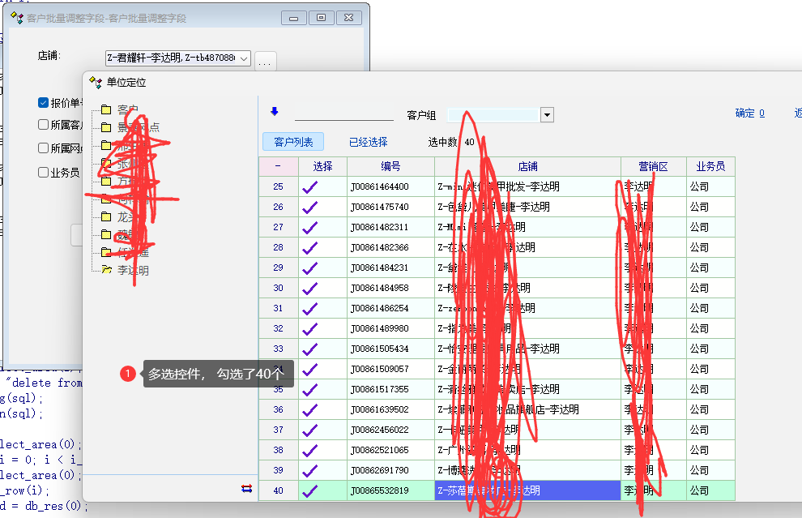Click the 客户批量调整字段 window title icon
The width and height of the screenshot is (802, 518).
pos(16,17)
